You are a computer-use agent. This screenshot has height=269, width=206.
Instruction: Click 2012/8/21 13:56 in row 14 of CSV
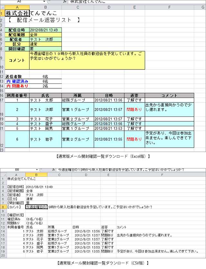(x=86, y=231)
